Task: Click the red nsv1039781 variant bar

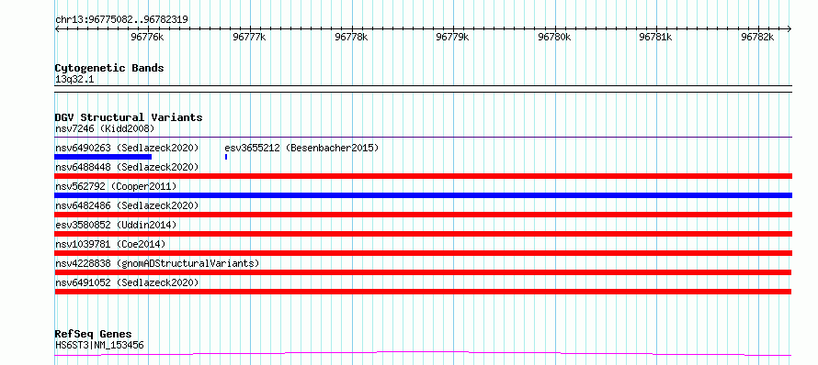Action: (x=423, y=253)
